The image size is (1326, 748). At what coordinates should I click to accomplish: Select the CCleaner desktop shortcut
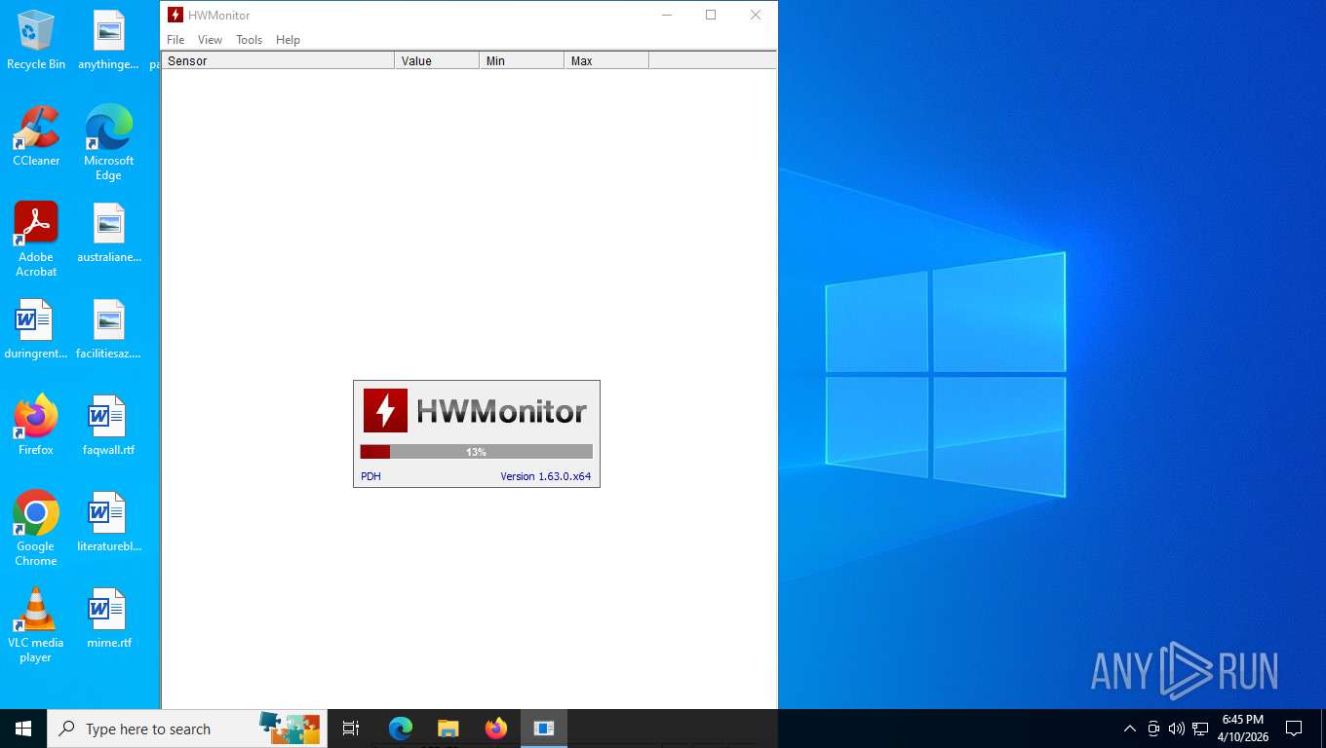[36, 136]
